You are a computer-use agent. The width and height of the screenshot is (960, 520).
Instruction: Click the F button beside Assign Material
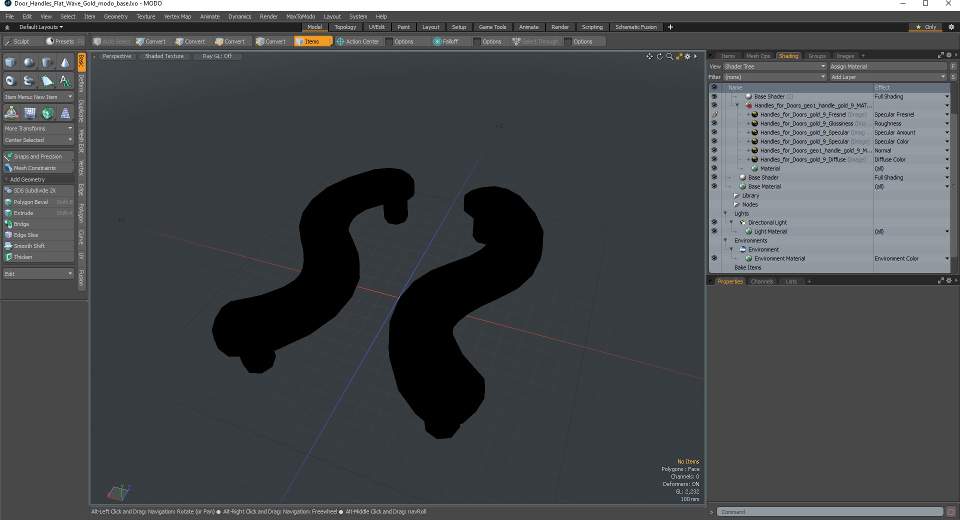(953, 66)
